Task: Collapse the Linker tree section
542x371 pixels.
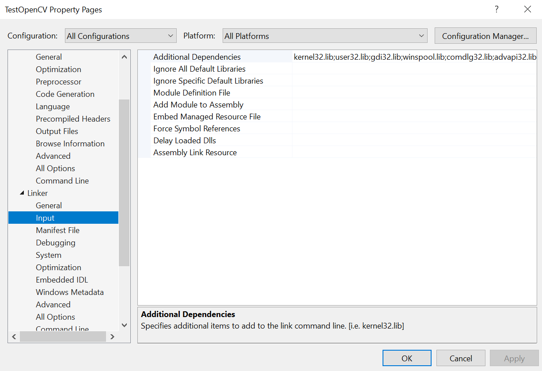Action: (23, 193)
